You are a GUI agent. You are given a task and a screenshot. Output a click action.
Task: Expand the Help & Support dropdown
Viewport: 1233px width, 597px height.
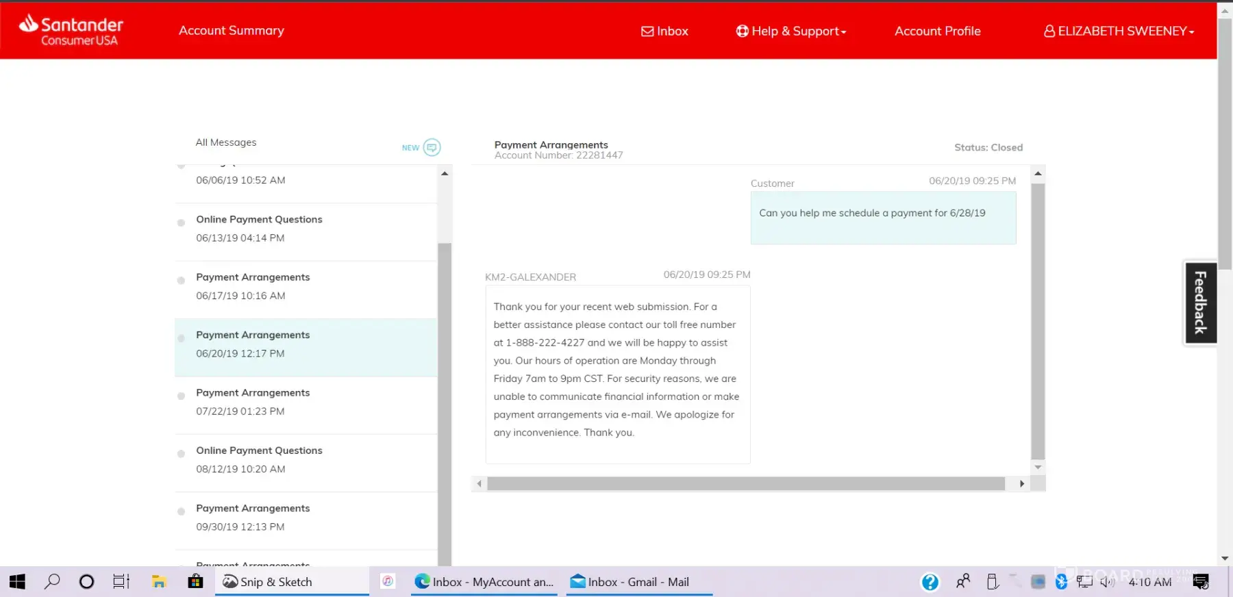[791, 31]
